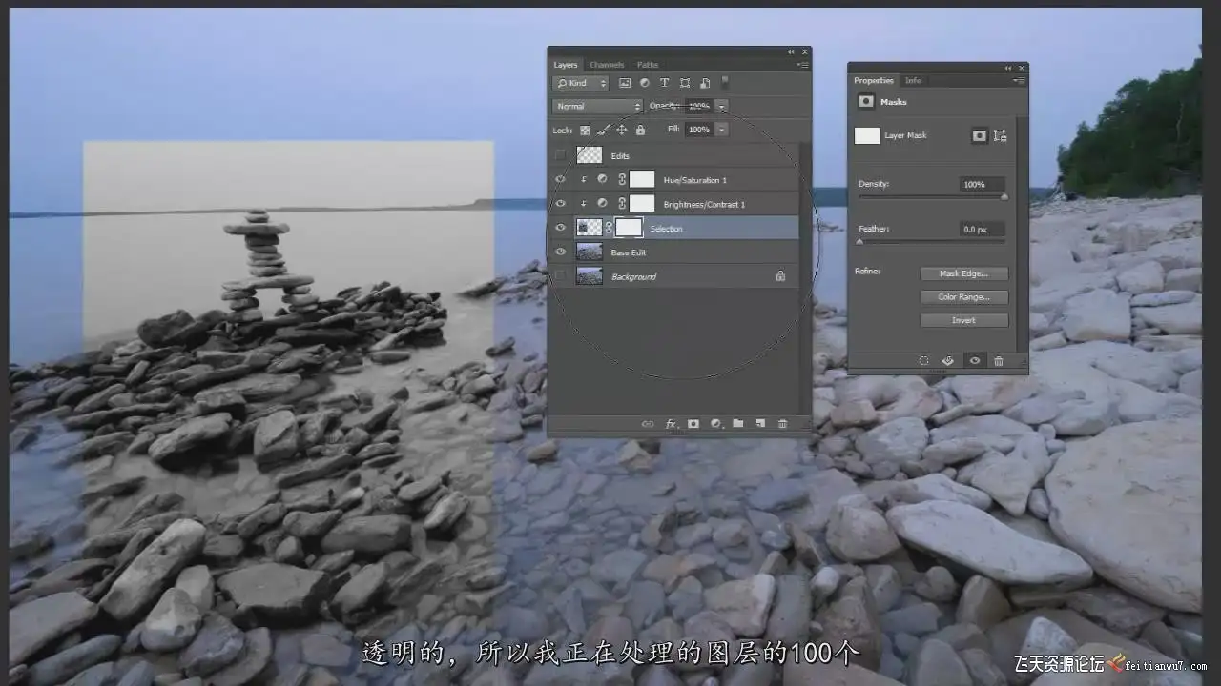
Task: Click the Fill percentage field
Action: click(x=699, y=130)
